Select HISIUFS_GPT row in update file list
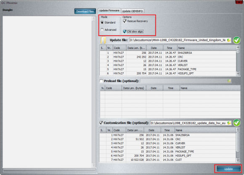The height and width of the screenshot is (175, 244). pos(168,74)
